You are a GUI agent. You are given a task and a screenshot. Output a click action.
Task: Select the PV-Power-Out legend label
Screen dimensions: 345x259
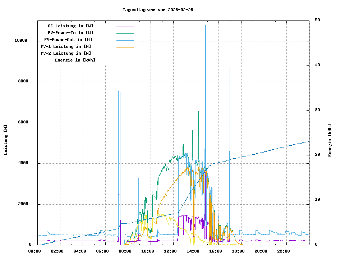pos(68,40)
